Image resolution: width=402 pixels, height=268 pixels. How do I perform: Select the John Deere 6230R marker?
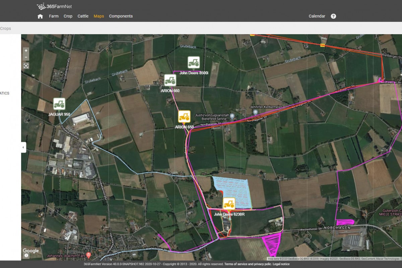click(229, 204)
